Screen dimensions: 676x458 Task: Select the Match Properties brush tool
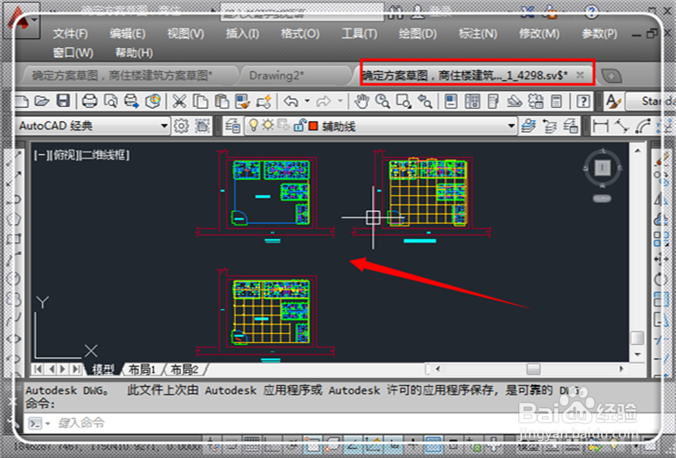click(x=242, y=102)
